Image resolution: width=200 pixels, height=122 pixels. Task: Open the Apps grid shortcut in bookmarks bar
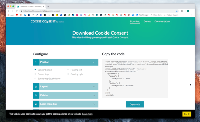coord(11,15)
